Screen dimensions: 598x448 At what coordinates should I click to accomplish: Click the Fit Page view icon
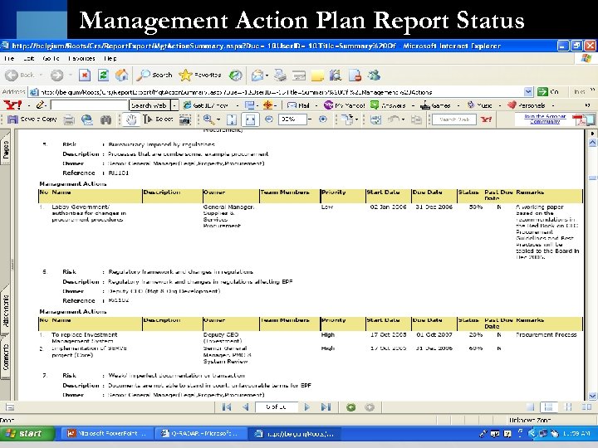(231, 119)
